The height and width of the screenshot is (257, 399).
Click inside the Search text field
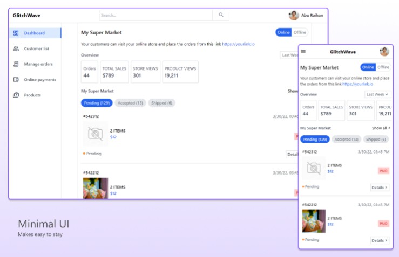[155, 16]
